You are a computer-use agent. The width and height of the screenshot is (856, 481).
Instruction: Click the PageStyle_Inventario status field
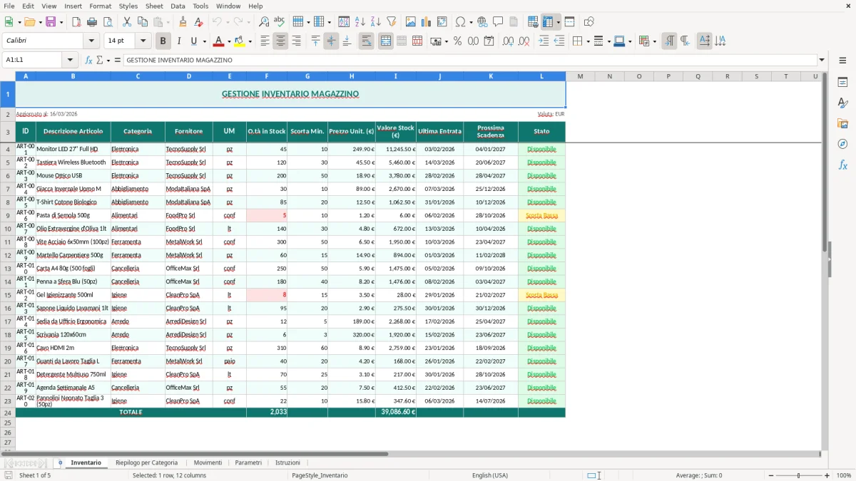point(320,475)
